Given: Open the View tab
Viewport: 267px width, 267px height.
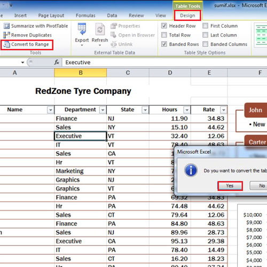Looking at the screenshot, I should [x=161, y=15].
